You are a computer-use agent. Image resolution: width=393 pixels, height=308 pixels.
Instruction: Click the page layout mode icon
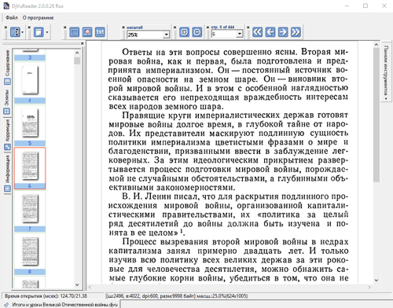click(x=15, y=32)
